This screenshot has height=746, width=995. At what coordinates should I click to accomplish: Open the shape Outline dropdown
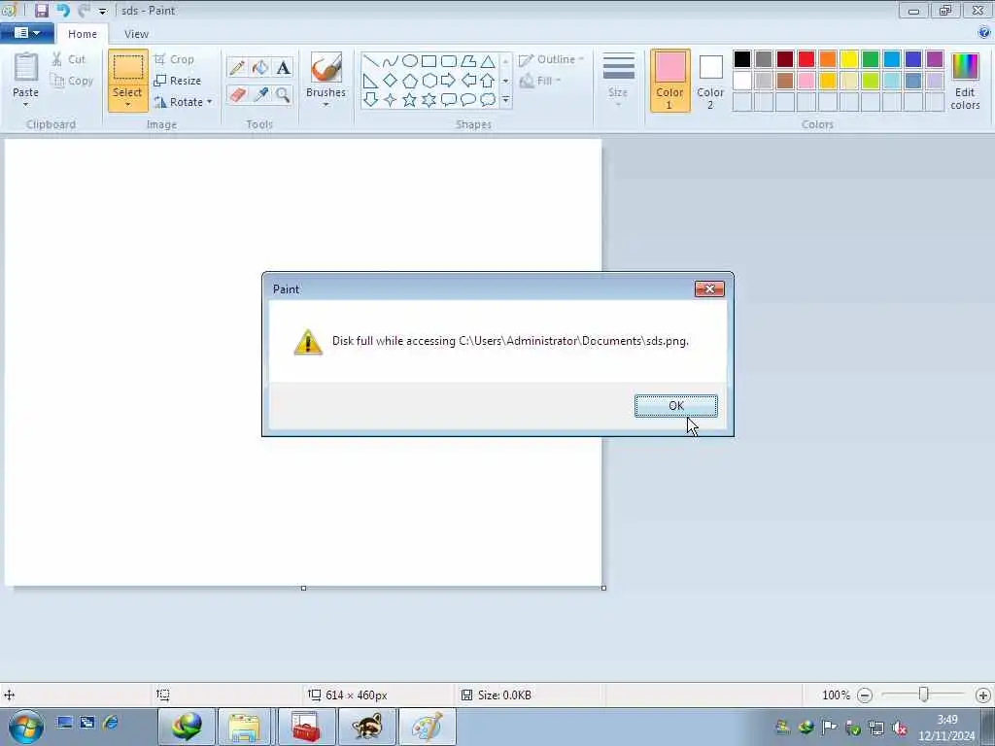(551, 59)
